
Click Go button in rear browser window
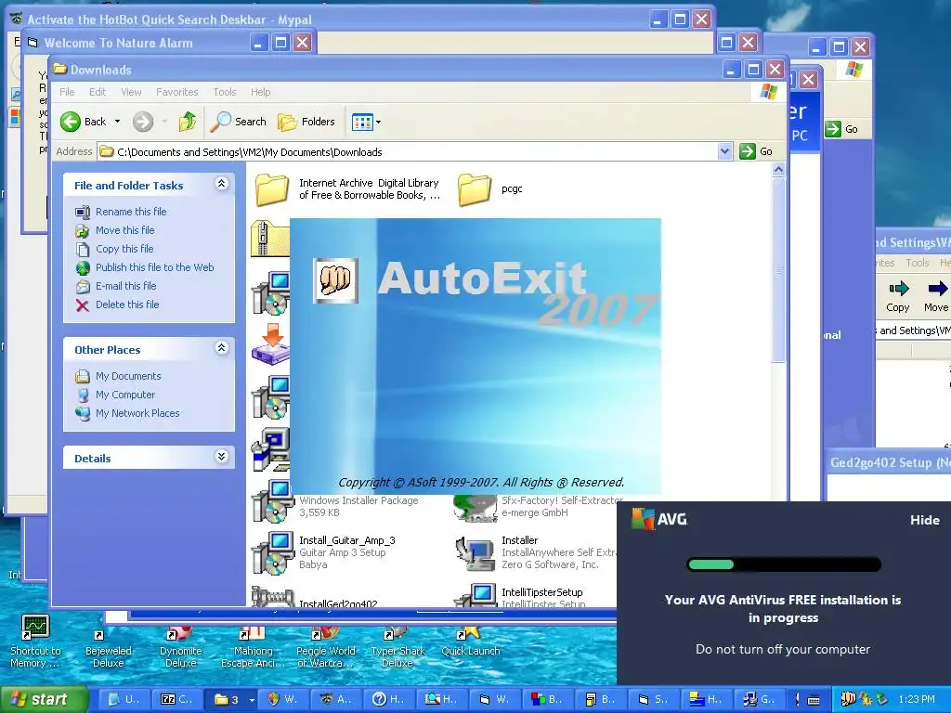[842, 128]
